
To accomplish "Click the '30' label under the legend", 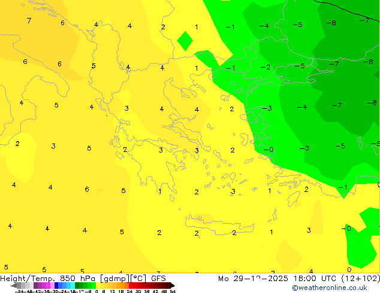I will point(138,291).
